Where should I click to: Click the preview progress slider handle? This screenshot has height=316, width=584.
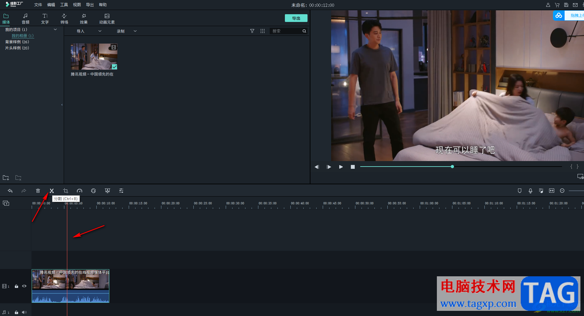click(452, 167)
